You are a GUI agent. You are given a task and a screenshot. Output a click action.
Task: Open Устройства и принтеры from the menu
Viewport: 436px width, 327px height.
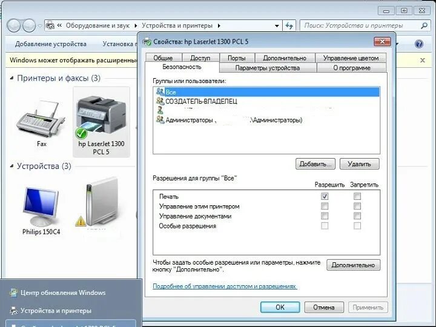56,311
